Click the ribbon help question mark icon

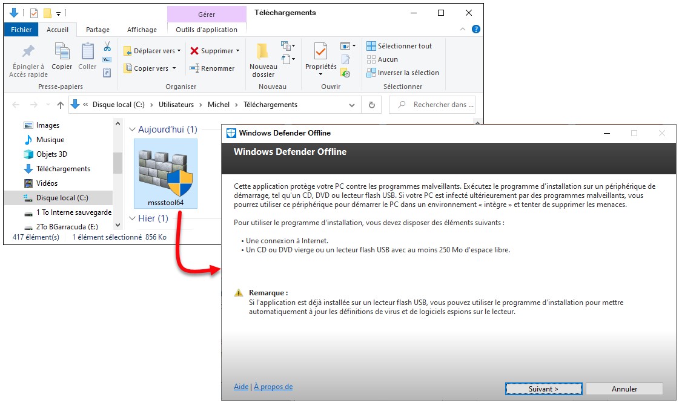click(x=475, y=29)
